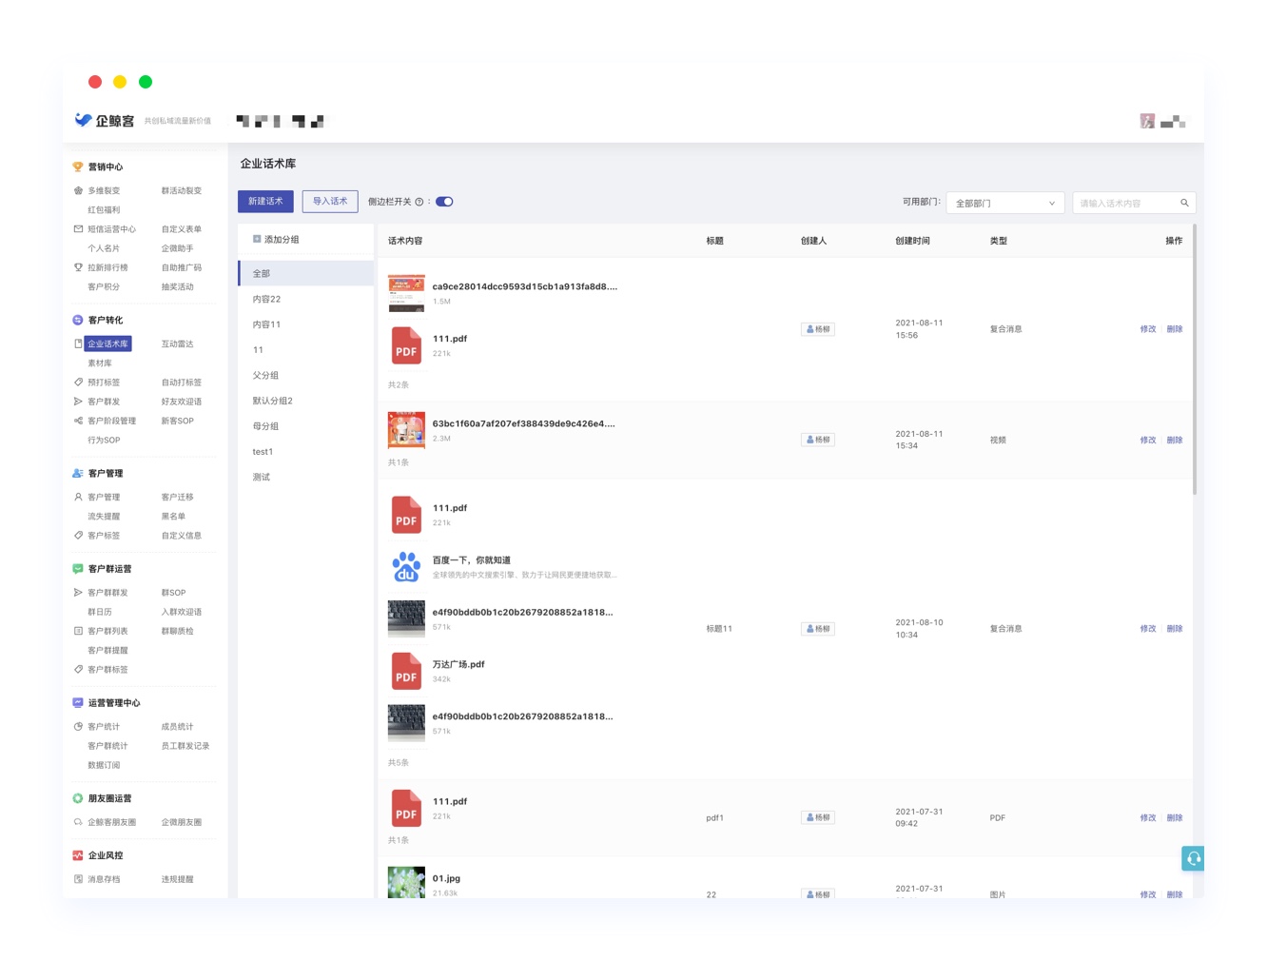
Task: Click the table's vertical scrollbar
Action: (x=1194, y=362)
